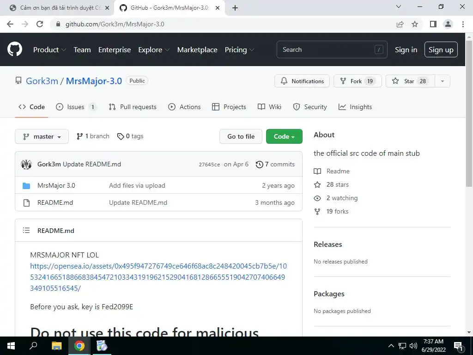
Task: Go back with the browser back arrow
Action: (x=10, y=24)
